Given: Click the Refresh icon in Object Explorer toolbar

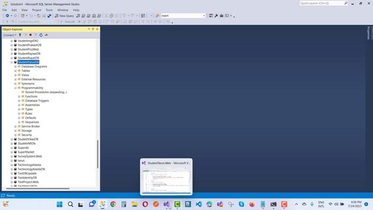Looking at the screenshot, I should (x=41, y=35).
